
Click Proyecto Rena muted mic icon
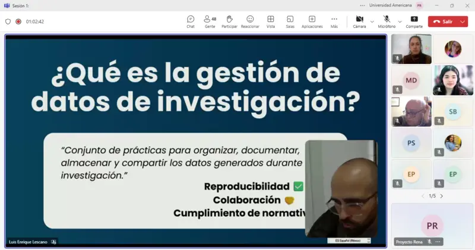(429, 242)
